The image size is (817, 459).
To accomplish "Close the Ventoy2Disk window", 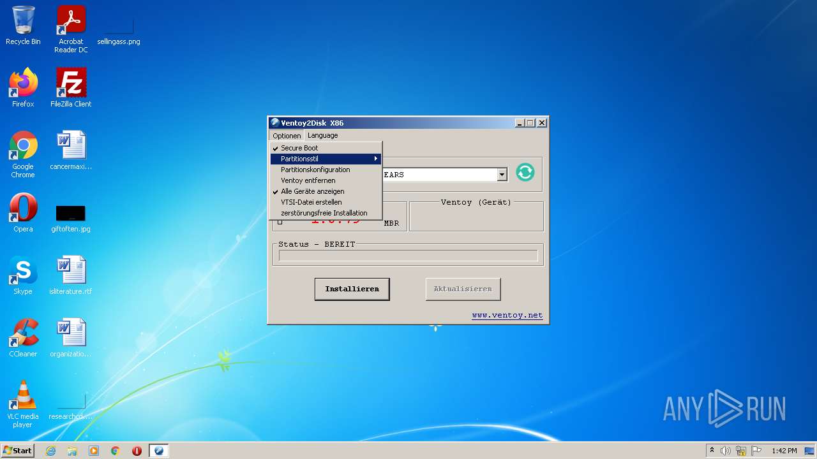I will (x=541, y=123).
